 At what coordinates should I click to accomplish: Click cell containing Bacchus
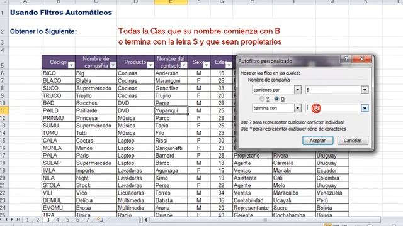coord(96,103)
